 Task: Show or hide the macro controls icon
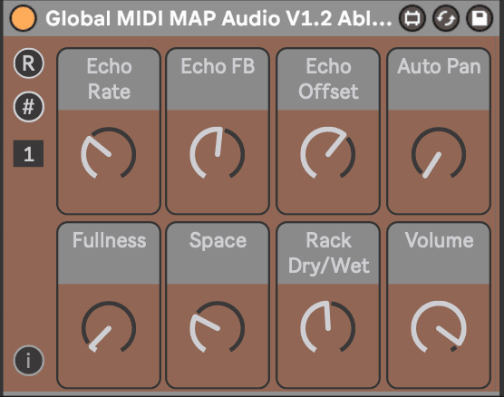click(x=412, y=18)
